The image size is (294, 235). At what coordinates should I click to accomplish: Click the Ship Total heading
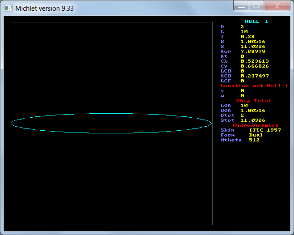[x=253, y=100]
